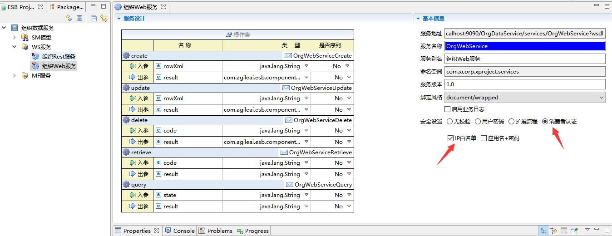The height and width of the screenshot is (236, 612).
Task: Expand the MF服务 tree node
Action: click(x=14, y=75)
